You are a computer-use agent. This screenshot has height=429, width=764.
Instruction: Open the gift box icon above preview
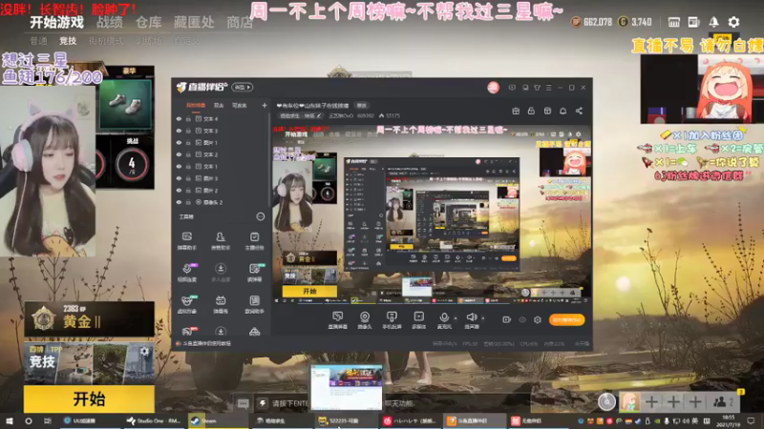[516, 111]
